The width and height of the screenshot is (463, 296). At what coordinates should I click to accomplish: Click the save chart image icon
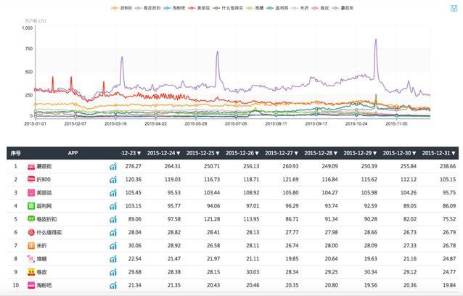[454, 8]
